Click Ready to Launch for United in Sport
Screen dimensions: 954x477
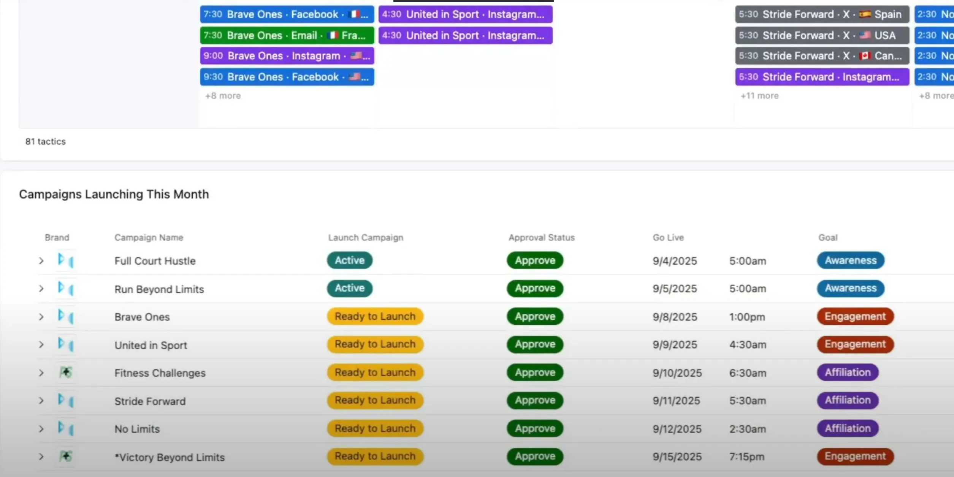(x=375, y=344)
